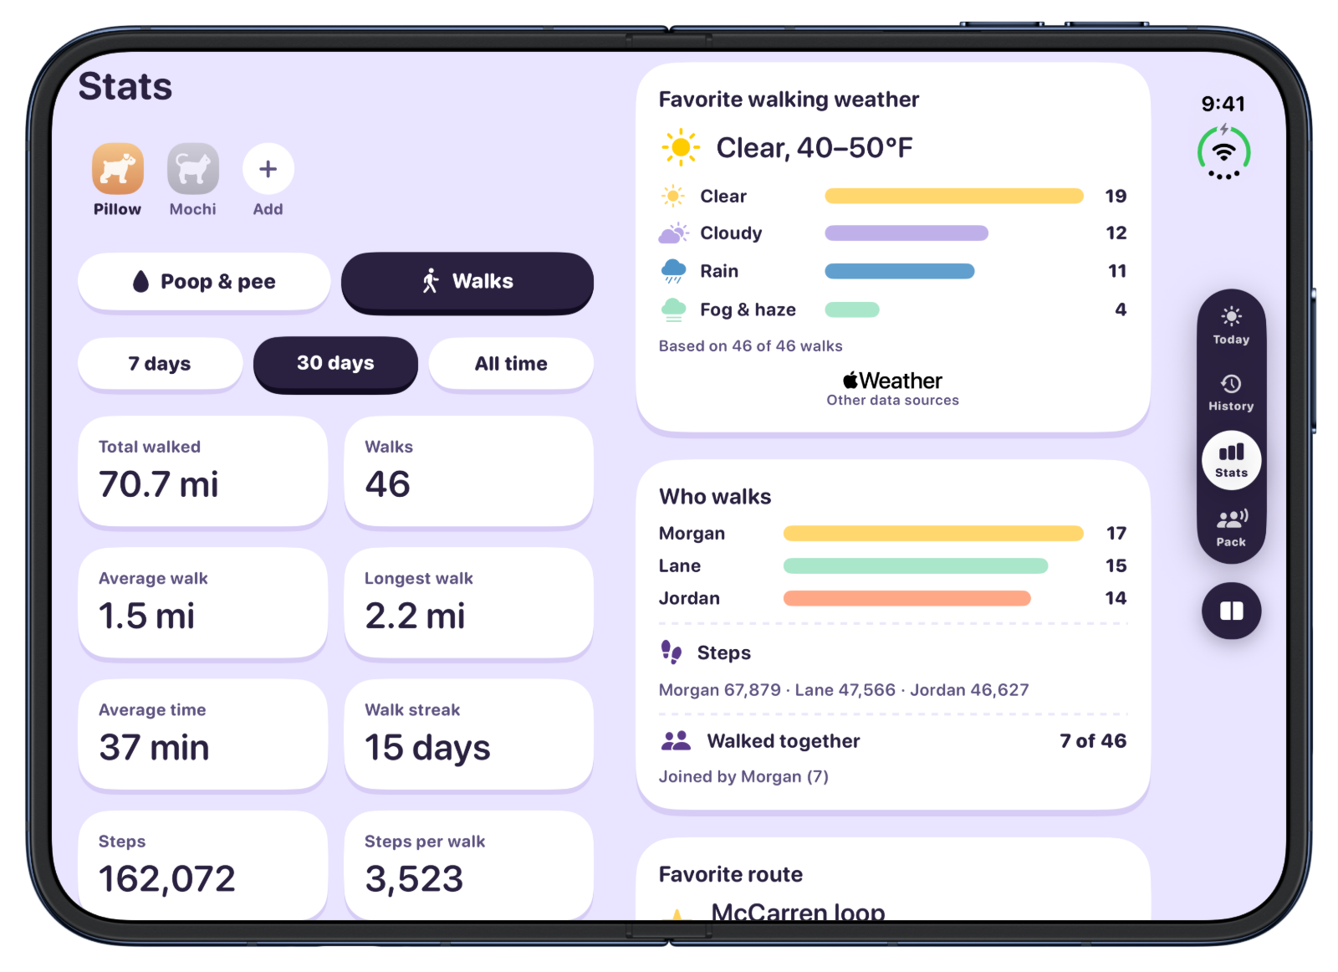Click the Clear, 40–50°F summary
1338x972 pixels.
[x=815, y=148]
